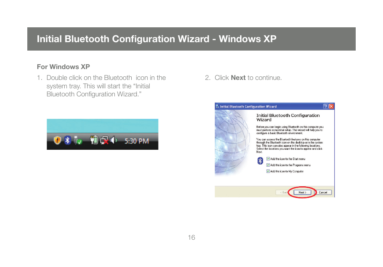Close the Initial Bluetooth Configuration Wizard window
This screenshot has width=383, height=267.
pos(331,106)
